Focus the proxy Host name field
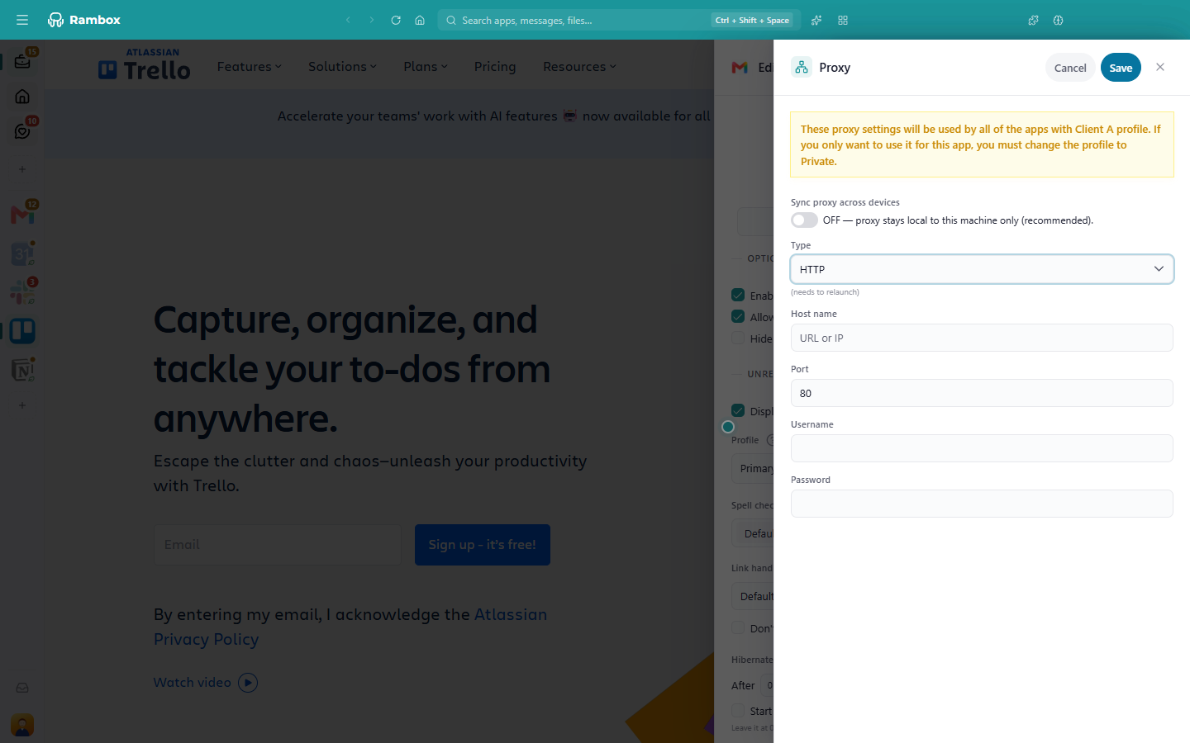1190x743 pixels. 982,338
